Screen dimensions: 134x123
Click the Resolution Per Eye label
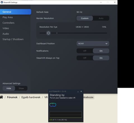(48, 27)
